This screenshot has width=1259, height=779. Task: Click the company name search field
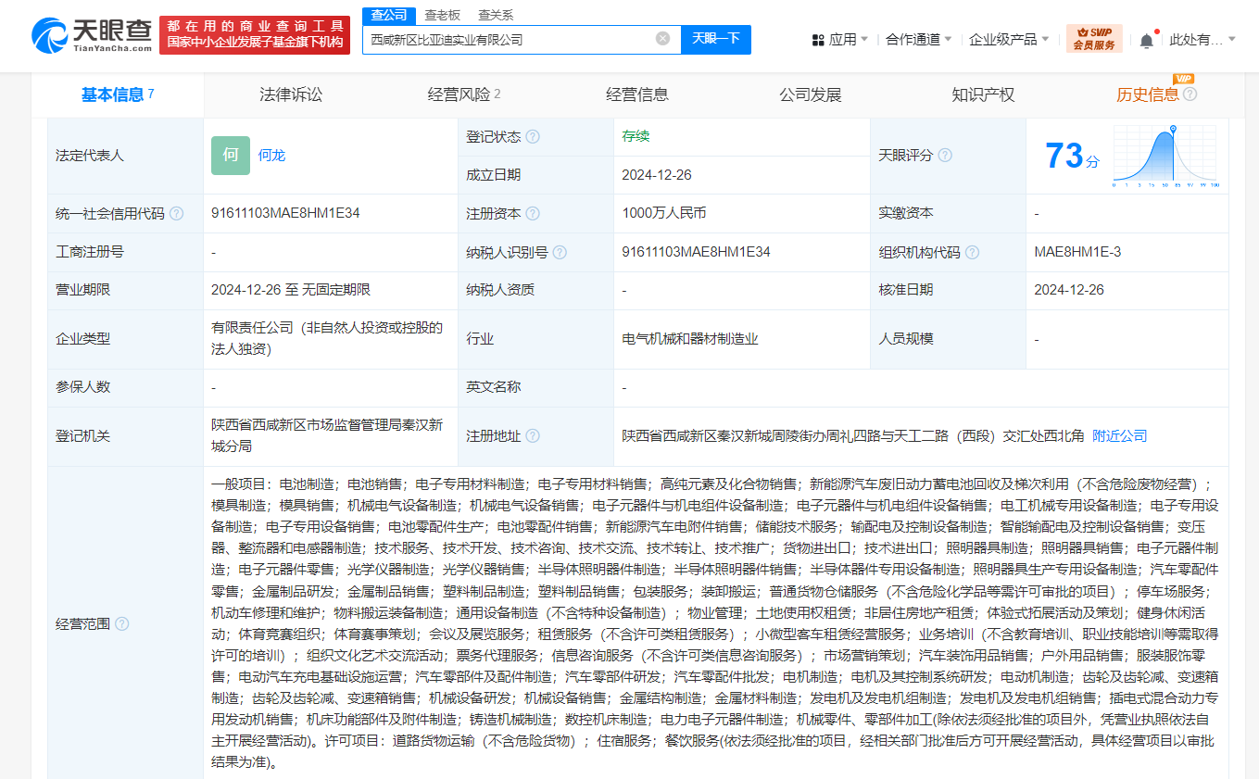point(510,40)
